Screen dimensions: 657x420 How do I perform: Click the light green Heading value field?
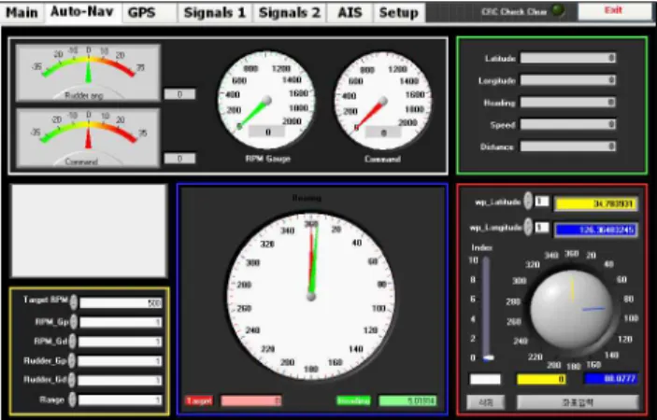407,400
